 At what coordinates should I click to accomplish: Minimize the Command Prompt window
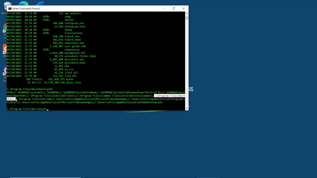tap(164, 8)
